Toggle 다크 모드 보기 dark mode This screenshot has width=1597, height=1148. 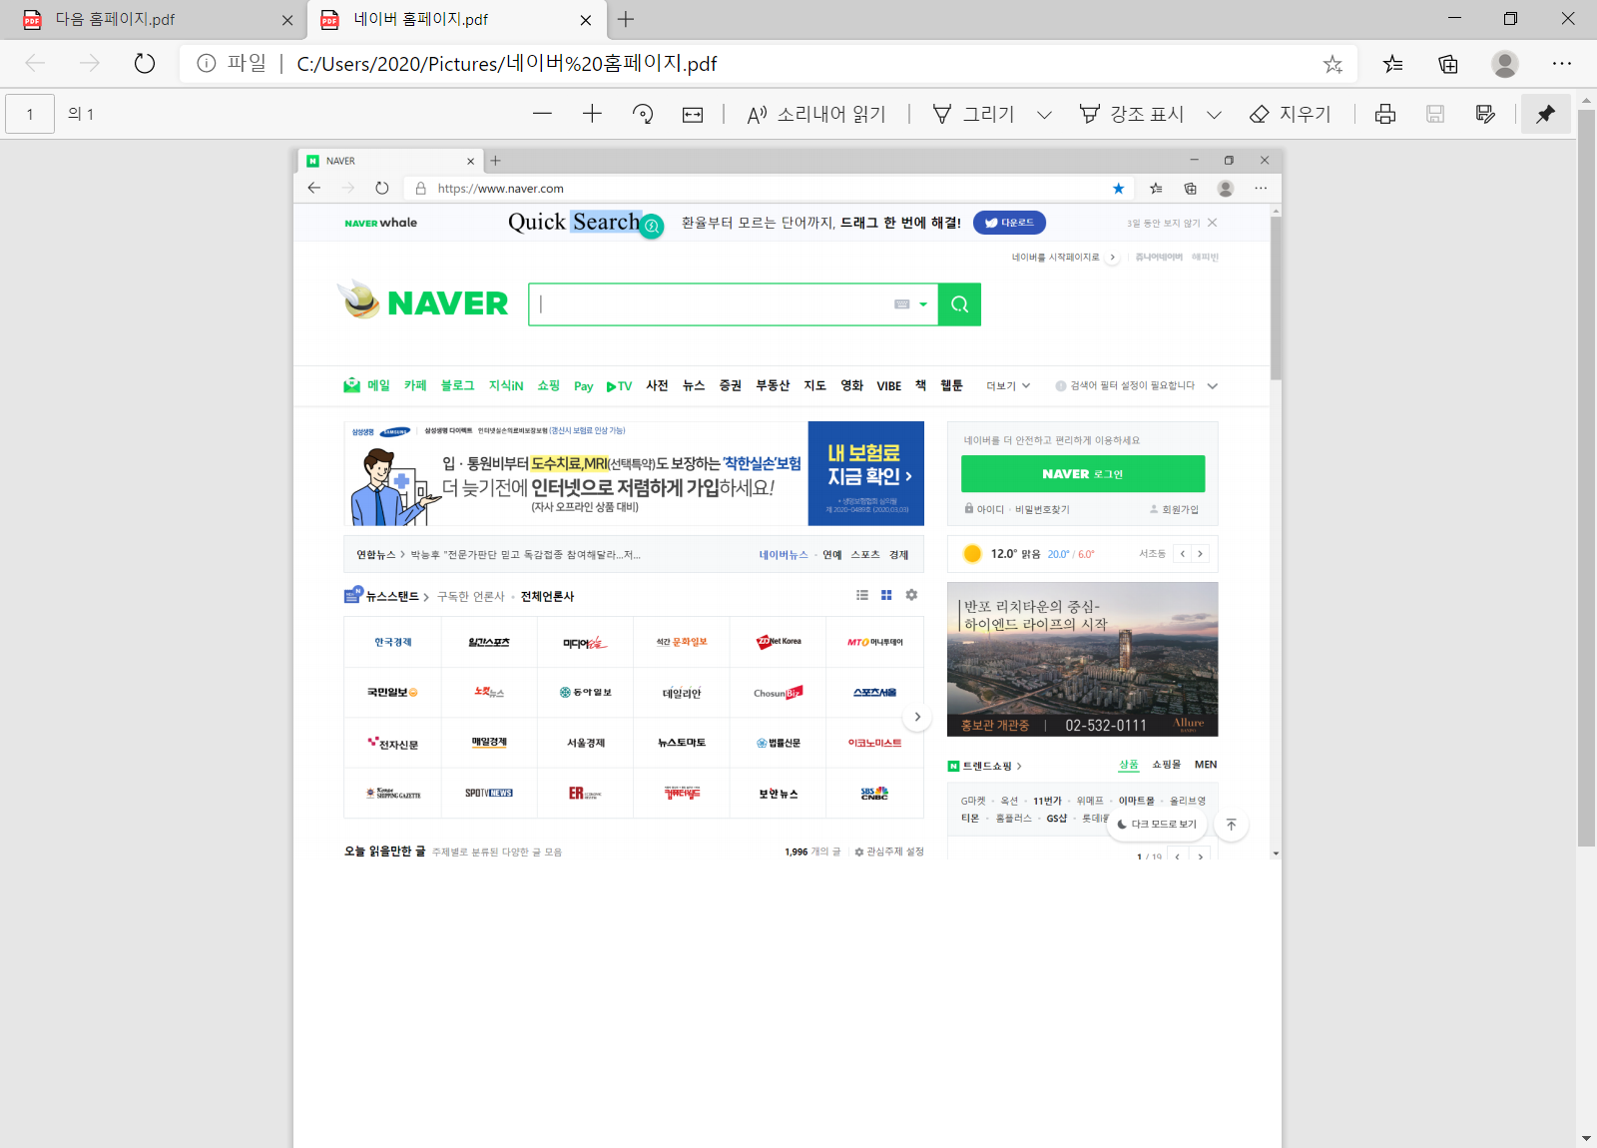(1158, 825)
